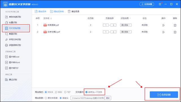The width and height of the screenshot is (181, 102).
Task: Toggle 合并为一个文件 checkbox
Action: point(87,92)
